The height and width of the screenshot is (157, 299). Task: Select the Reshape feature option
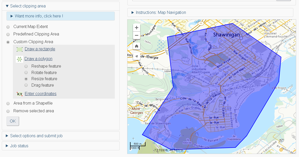pos(26,66)
